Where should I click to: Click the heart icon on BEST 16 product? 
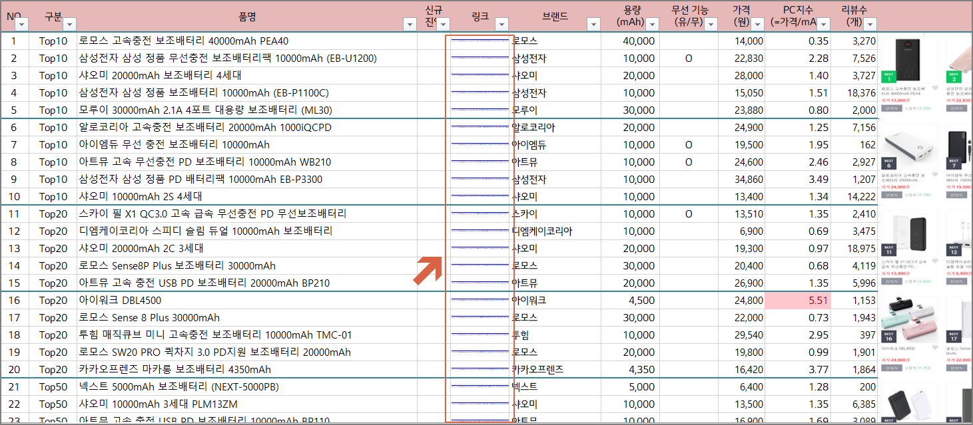[x=934, y=347]
